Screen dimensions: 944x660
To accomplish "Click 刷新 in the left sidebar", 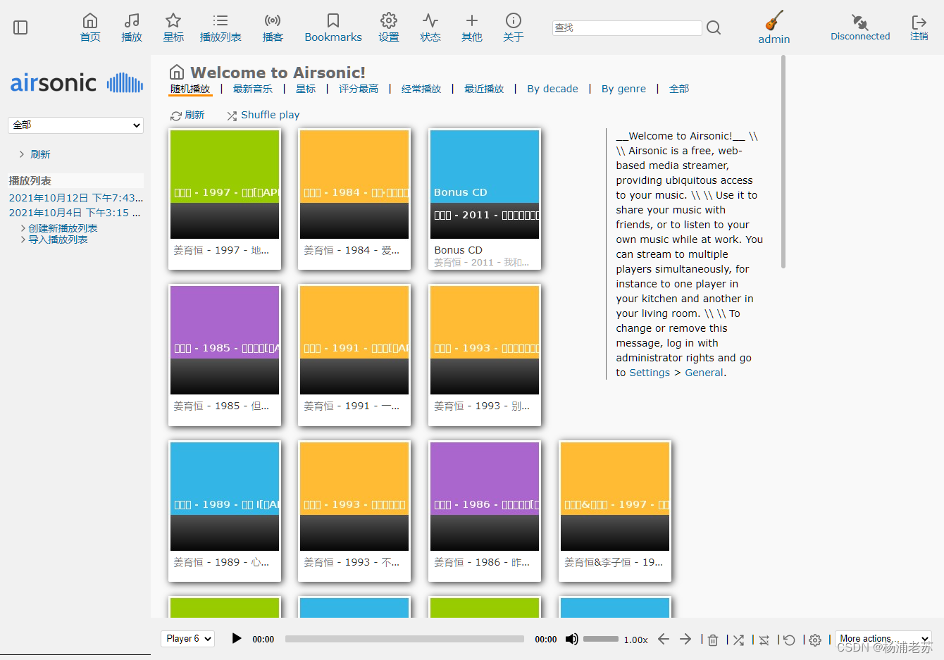I will tap(40, 154).
